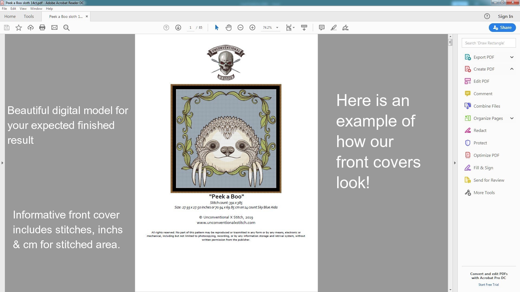Viewport: 520px width, 292px height.
Task: Open the fit page options icon
Action: click(x=290, y=28)
